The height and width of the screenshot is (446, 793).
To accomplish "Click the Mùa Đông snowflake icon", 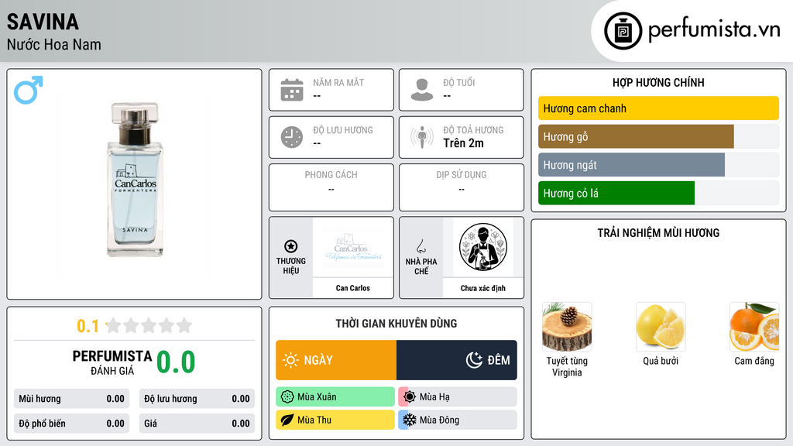I will click(x=410, y=420).
